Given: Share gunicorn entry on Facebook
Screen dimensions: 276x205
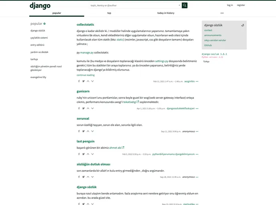Looking at the screenshot, I should tap(79, 109).
